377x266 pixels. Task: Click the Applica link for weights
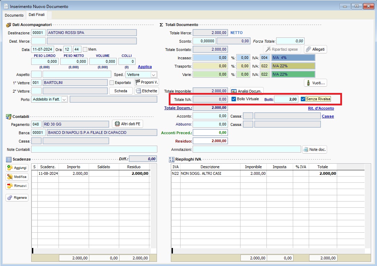point(145,67)
